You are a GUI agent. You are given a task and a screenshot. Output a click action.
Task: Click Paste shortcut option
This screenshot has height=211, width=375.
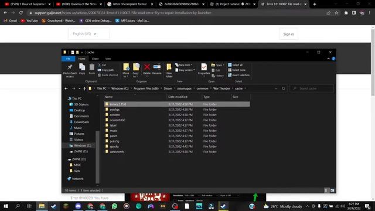point(108,75)
